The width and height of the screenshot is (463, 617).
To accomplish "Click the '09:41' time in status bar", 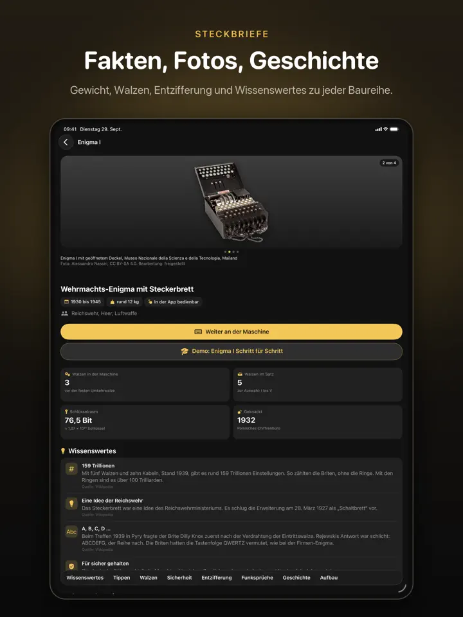I will pyautogui.click(x=70, y=129).
